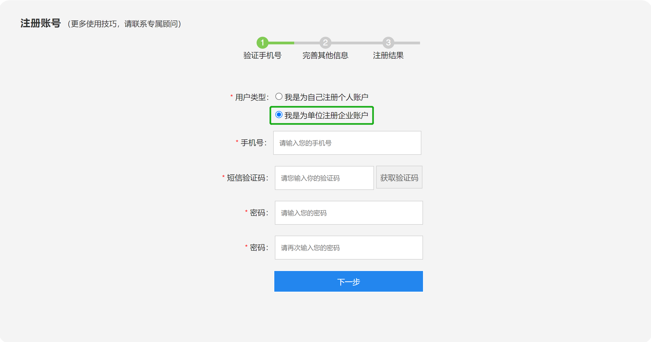Click the step 1 green circle
Viewport: 651px width, 342px height.
click(262, 43)
